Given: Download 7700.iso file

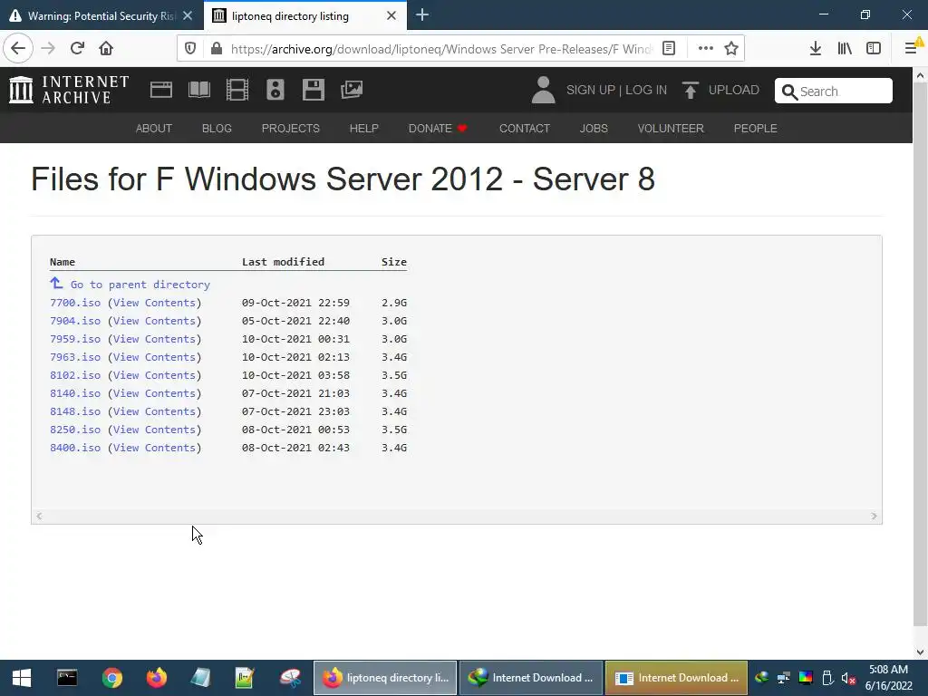Looking at the screenshot, I should coord(75,303).
